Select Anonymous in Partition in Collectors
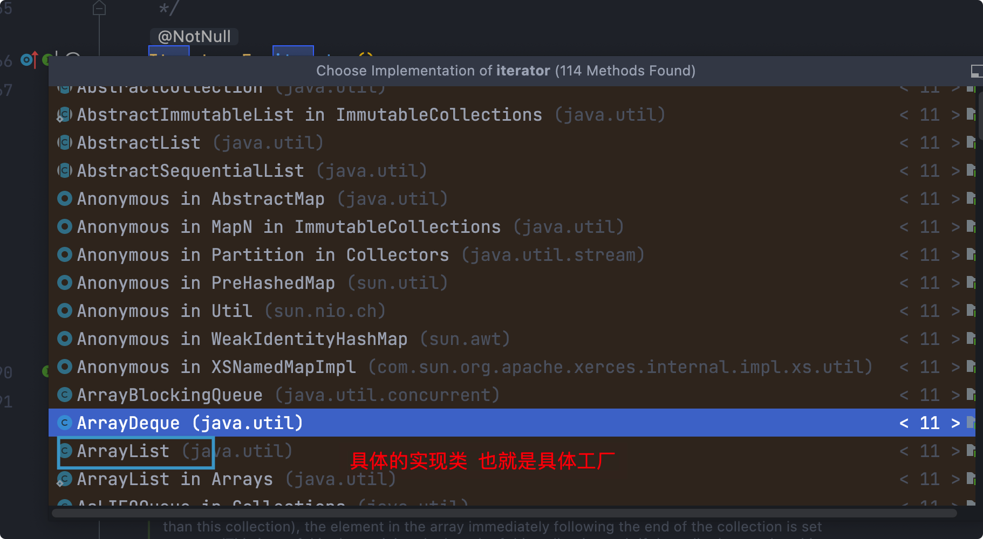 point(512,255)
